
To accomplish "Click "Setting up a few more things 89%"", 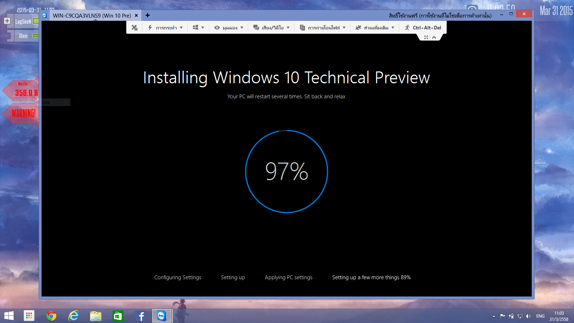I will [371, 277].
